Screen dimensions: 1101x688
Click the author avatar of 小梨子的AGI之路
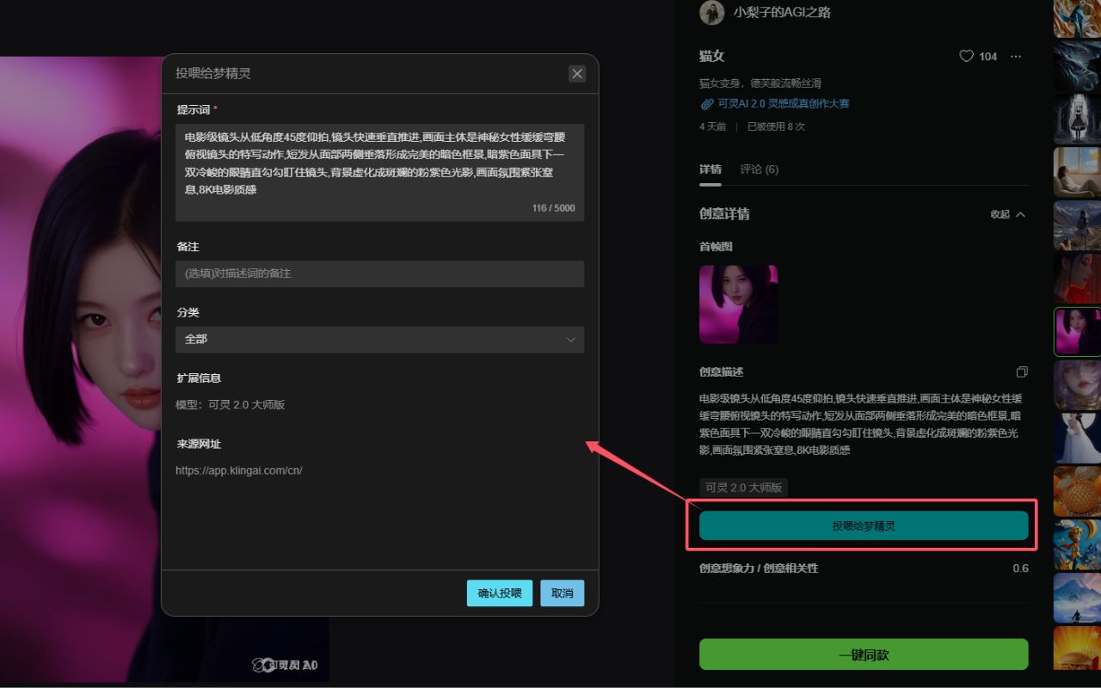[x=711, y=12]
